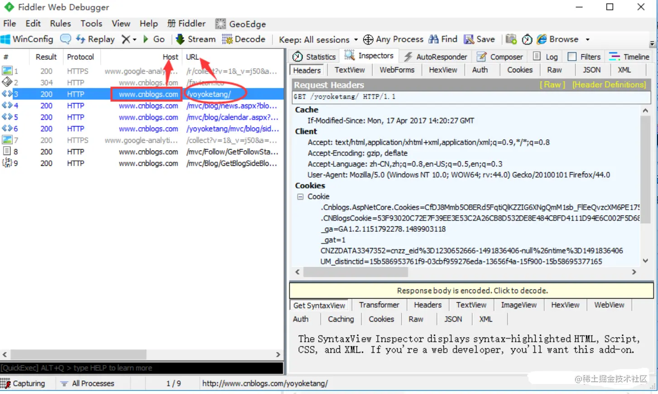Viewport: 658px width, 394px height.
Task: Open the Keep: All sessions dropdown
Action: 318,40
